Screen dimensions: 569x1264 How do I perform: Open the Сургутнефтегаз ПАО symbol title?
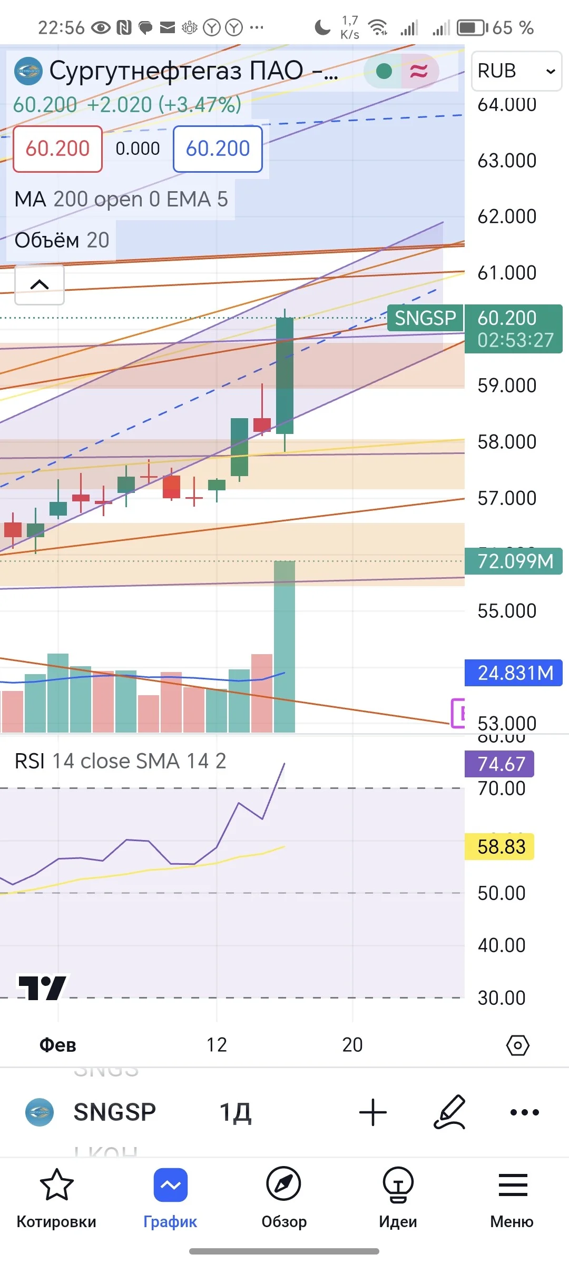[193, 71]
